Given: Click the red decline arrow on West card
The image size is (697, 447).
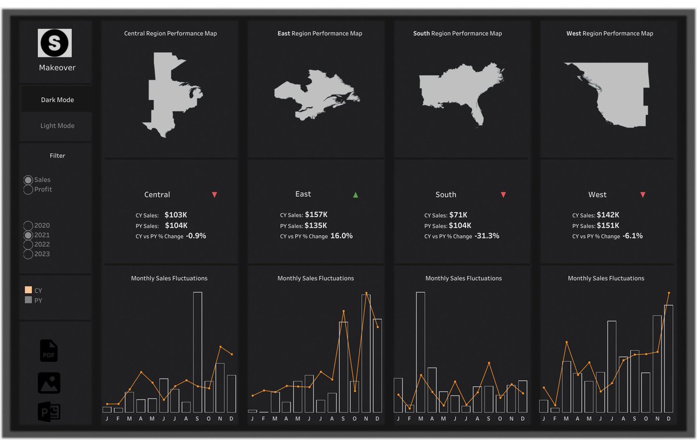Looking at the screenshot, I should click(642, 194).
